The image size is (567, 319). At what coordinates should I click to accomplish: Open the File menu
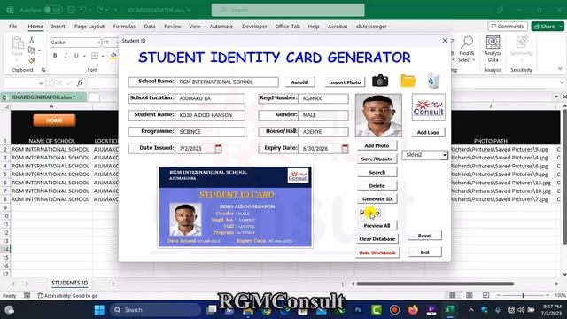tap(13, 27)
